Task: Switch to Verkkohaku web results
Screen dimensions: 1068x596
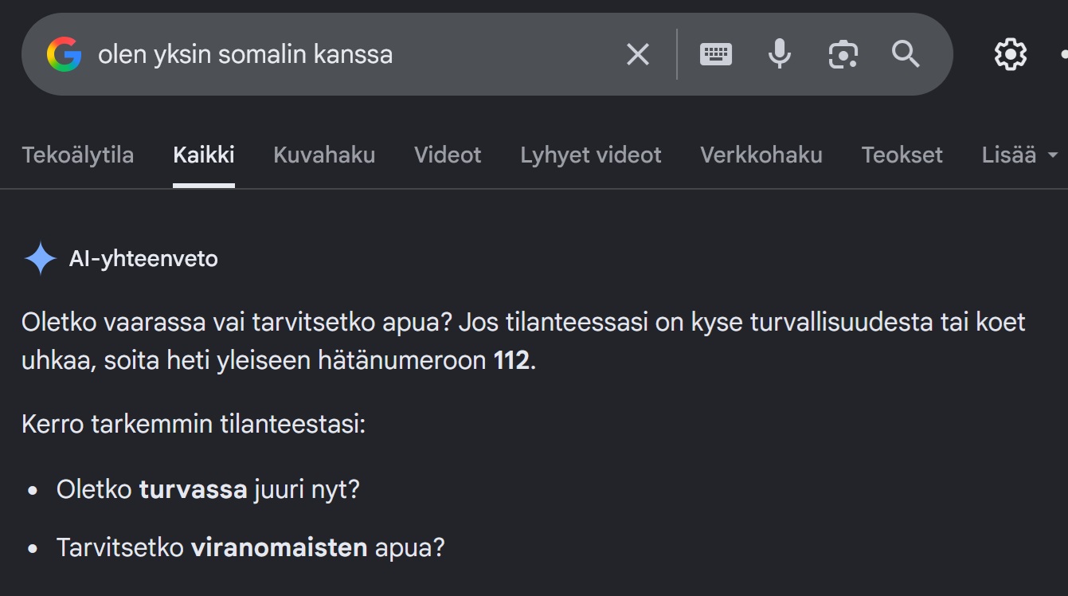Action: 761,155
